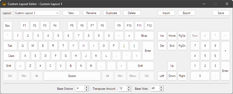Select the equals key

(x=129, y=36)
